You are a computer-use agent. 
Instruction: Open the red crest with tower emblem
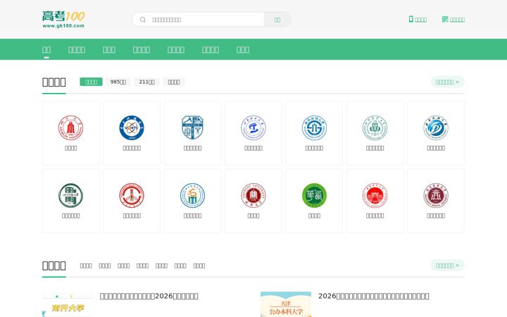(x=132, y=195)
